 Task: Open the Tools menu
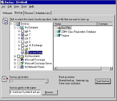pyautogui.click(x=24, y=6)
